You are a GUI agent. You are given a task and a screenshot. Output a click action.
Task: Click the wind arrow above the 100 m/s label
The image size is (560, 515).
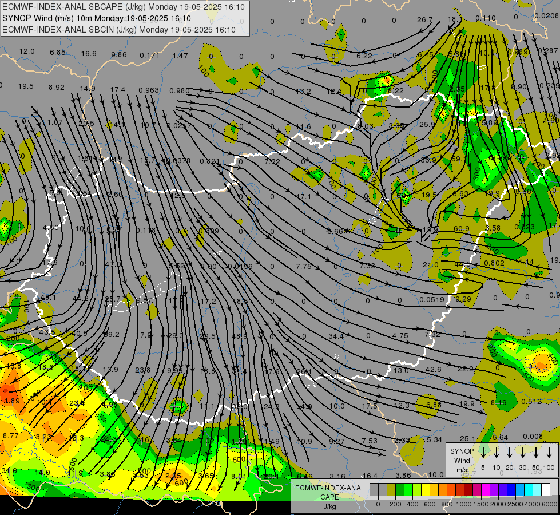coord(549,452)
